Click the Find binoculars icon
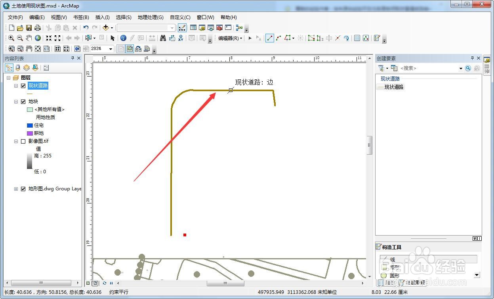The image size is (494, 299). [163, 38]
